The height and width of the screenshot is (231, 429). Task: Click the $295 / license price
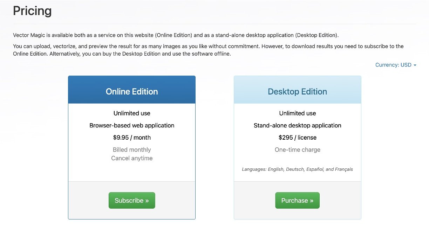coord(297,138)
